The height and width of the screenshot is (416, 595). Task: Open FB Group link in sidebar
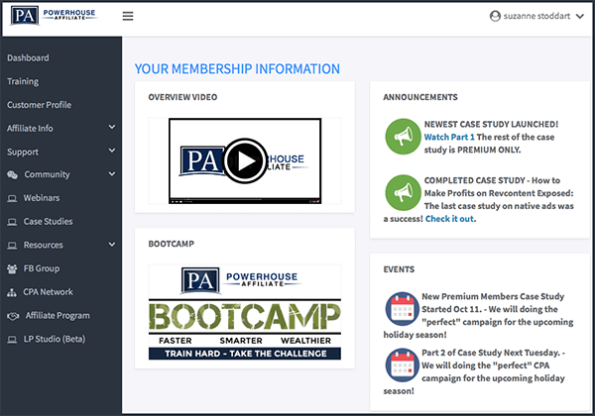point(42,268)
